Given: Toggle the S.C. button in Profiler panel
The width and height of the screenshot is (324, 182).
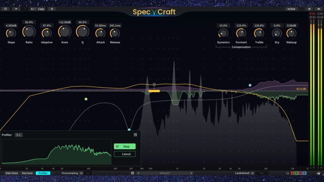Looking at the screenshot, I should click(x=19, y=135).
